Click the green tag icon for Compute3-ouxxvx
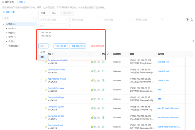The image size is (195, 130). pos(92,90)
